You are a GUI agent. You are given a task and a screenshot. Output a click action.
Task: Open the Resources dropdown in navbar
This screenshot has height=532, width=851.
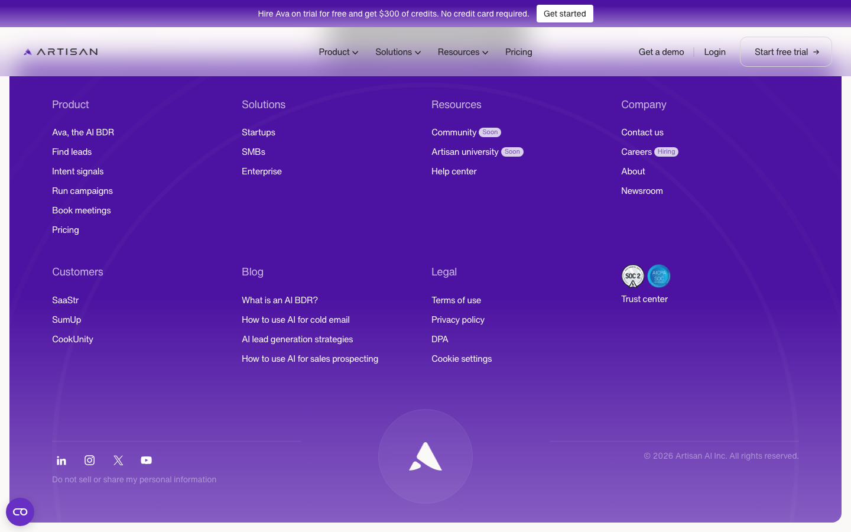coord(463,52)
